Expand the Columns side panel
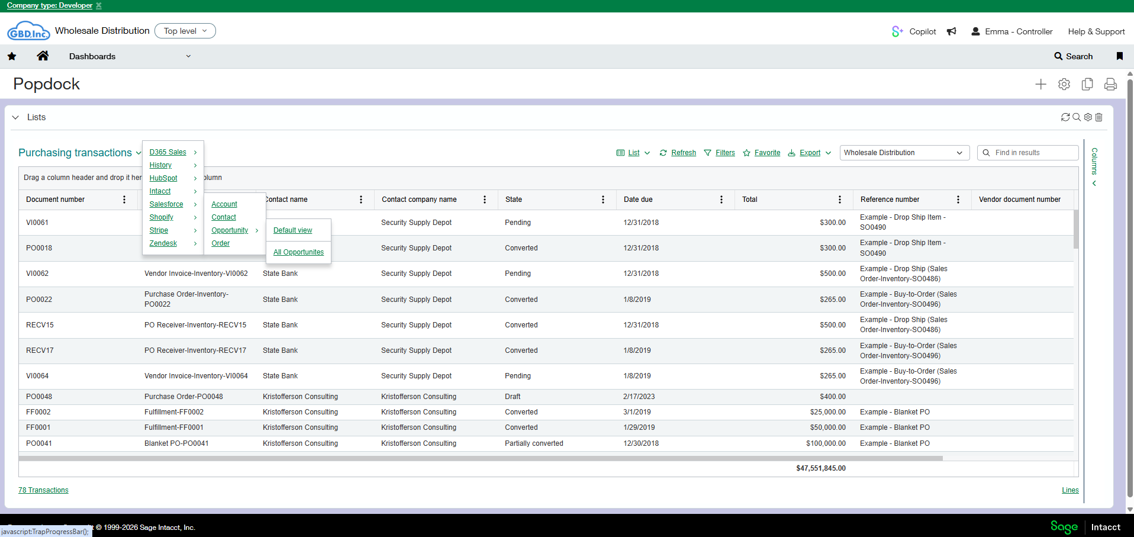The image size is (1134, 537). pos(1094,168)
